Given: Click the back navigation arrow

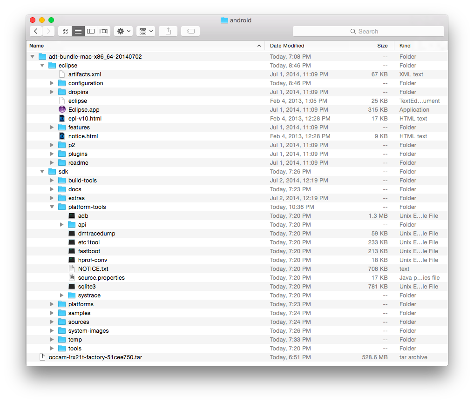Looking at the screenshot, I should click(x=36, y=31).
